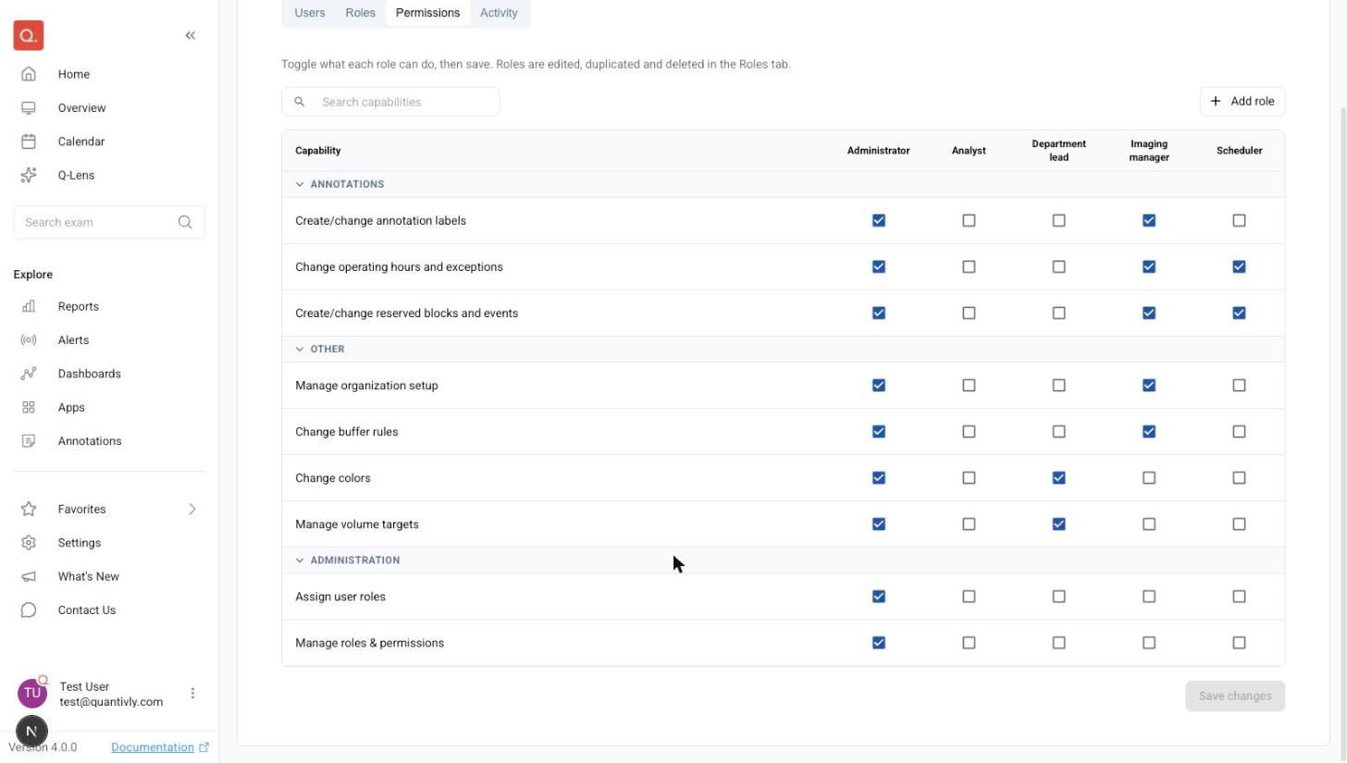Viewport: 1347px width, 763px height.
Task: Expand the Favorites chevron arrow
Action: pos(192,509)
